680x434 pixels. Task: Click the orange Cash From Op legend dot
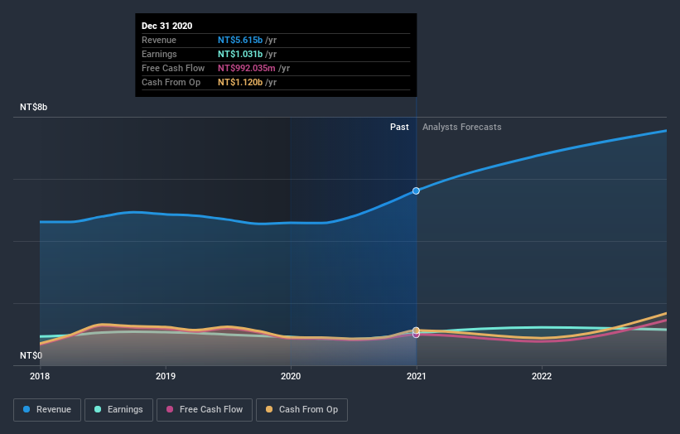tap(269, 409)
